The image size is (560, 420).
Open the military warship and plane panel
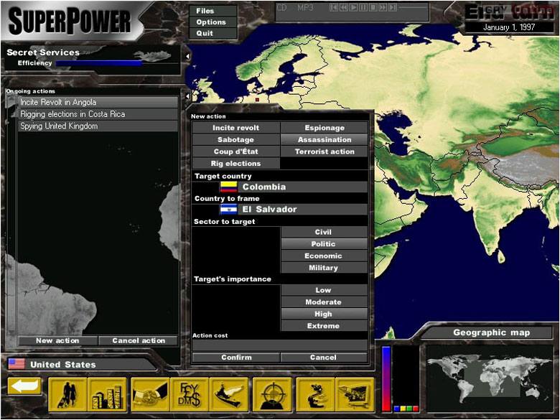(229, 394)
